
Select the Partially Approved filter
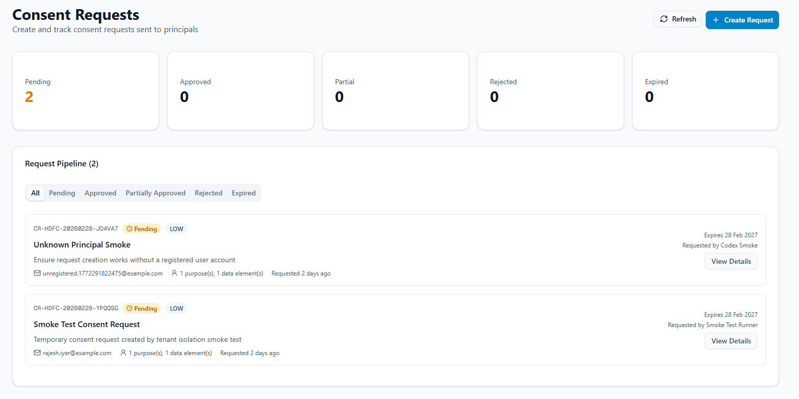[155, 193]
